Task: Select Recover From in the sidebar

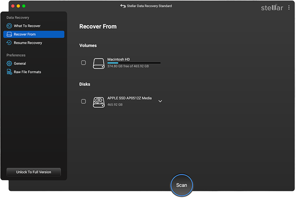Action: [x=34, y=35]
